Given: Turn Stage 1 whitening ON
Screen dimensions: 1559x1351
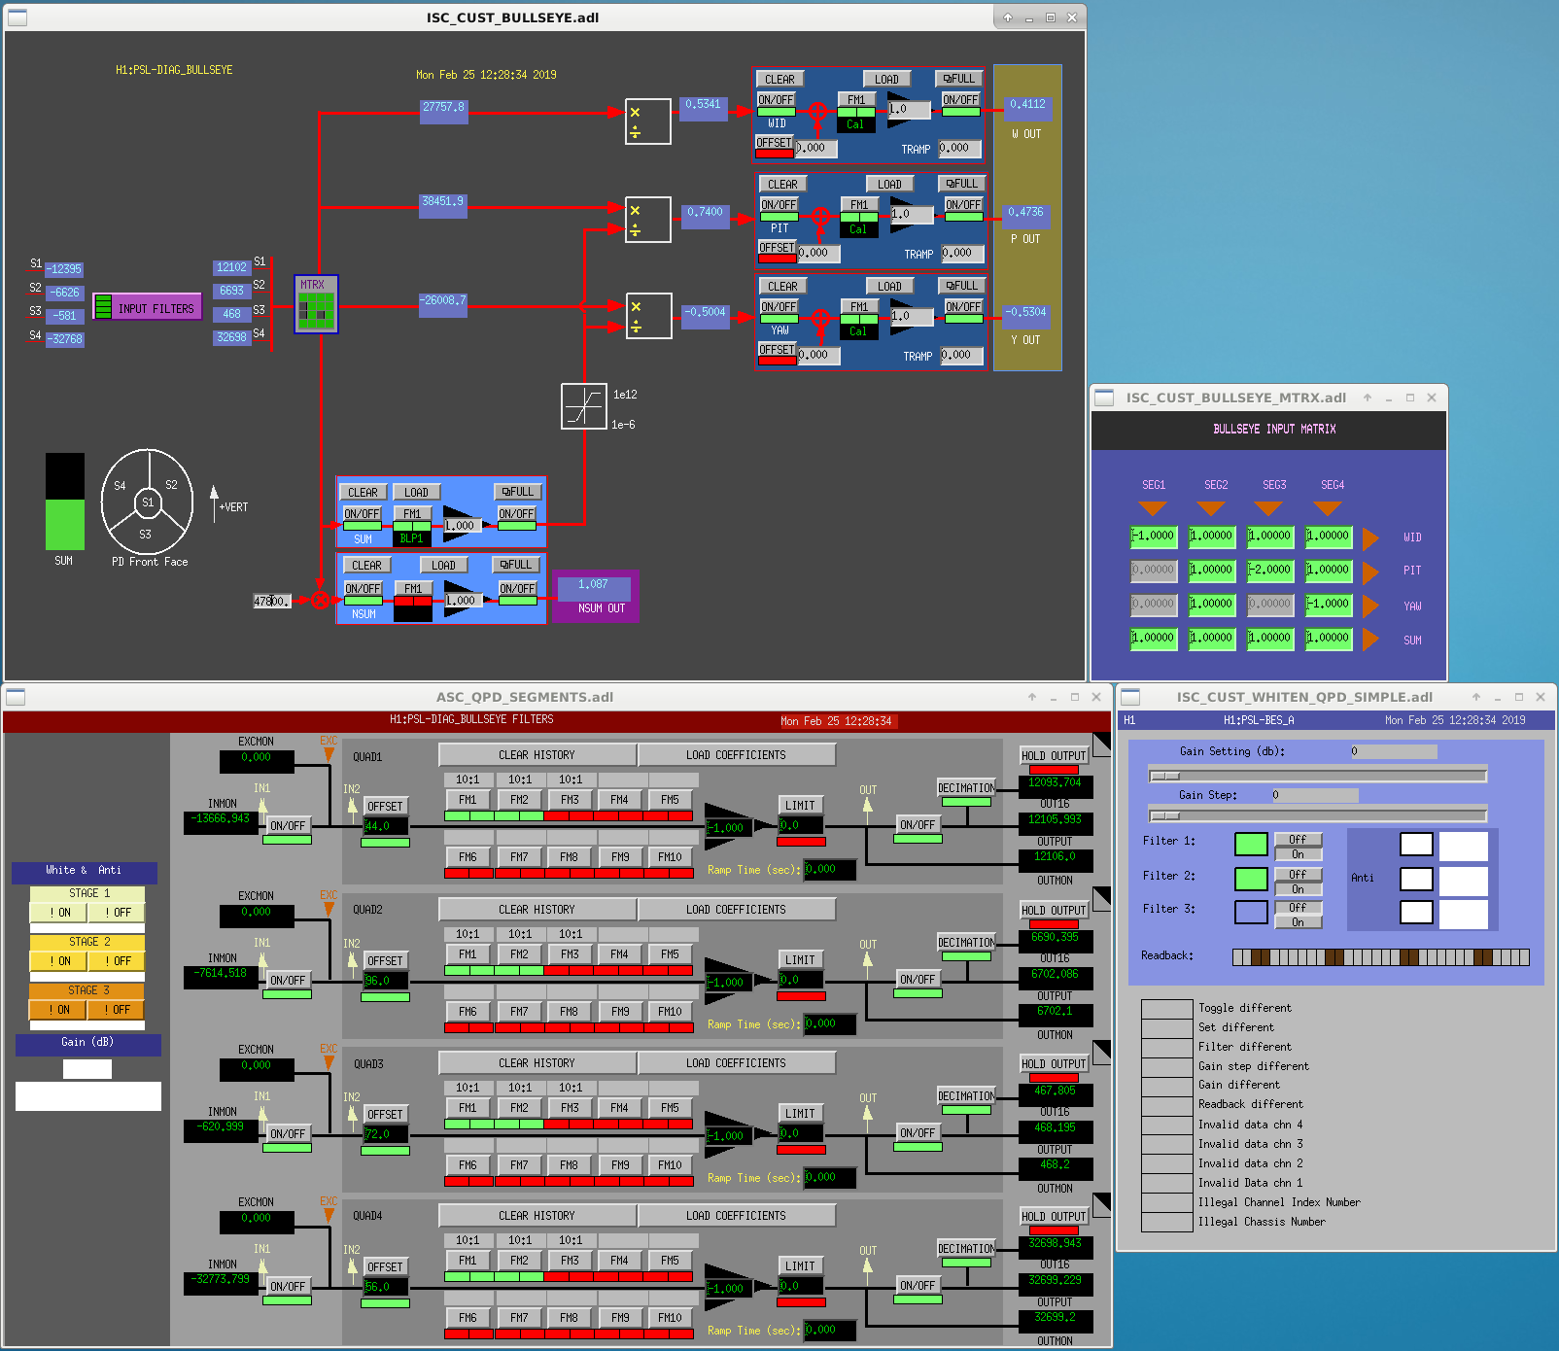Looking at the screenshot, I should click(60, 913).
